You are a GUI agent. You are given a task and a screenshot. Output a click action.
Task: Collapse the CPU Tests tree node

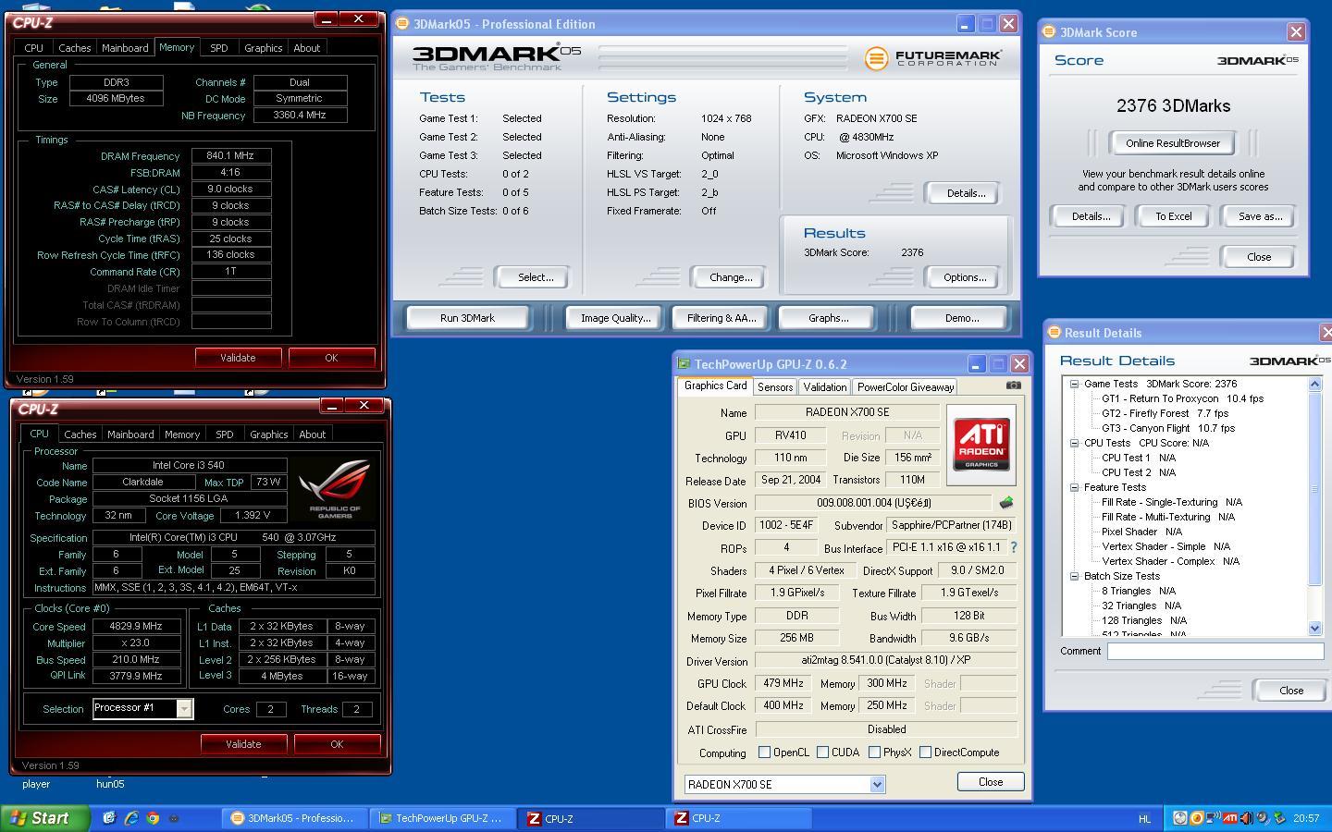[x=1075, y=443]
